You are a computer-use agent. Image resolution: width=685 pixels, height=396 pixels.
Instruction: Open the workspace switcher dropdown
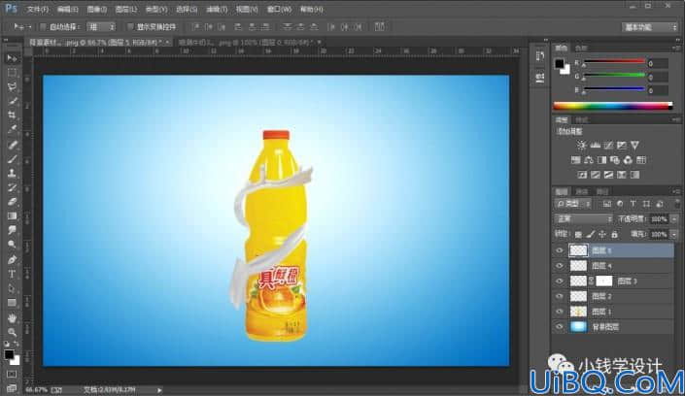pos(649,27)
